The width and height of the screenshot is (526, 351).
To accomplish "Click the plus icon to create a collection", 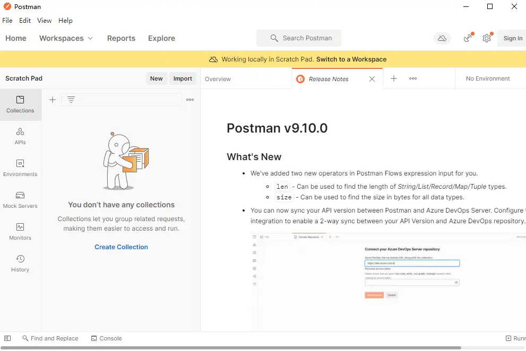I will (53, 100).
